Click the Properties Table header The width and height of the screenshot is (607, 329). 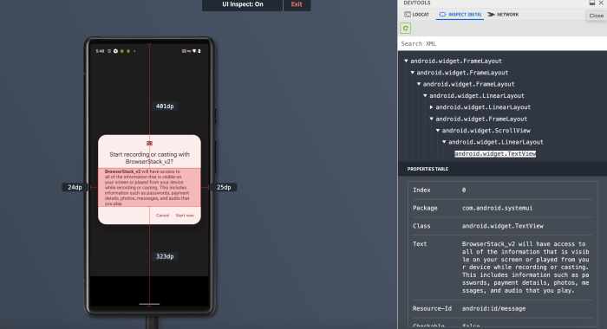(428, 169)
